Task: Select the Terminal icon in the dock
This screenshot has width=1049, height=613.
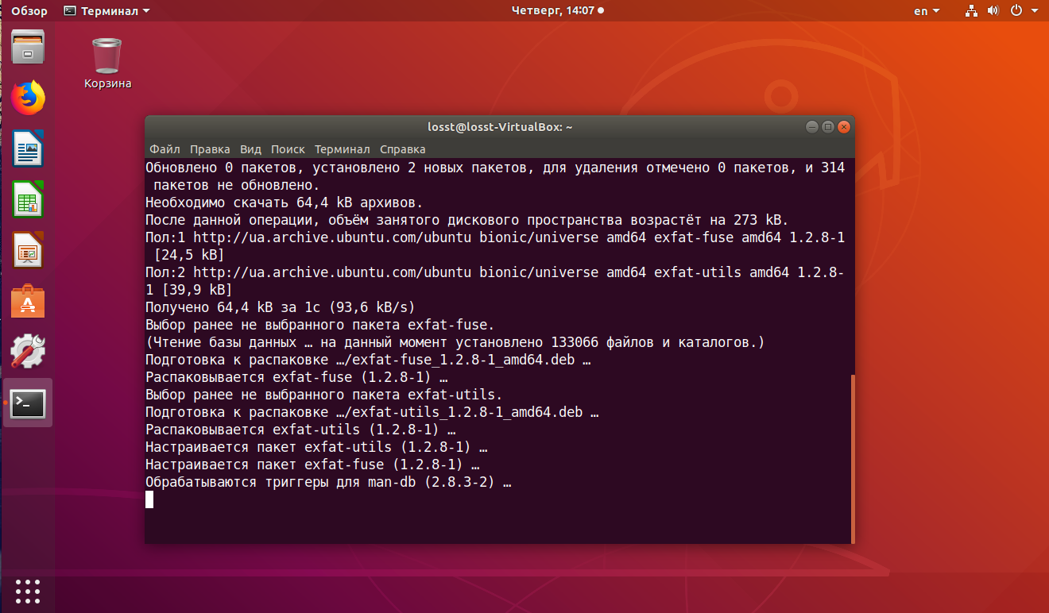Action: click(28, 403)
